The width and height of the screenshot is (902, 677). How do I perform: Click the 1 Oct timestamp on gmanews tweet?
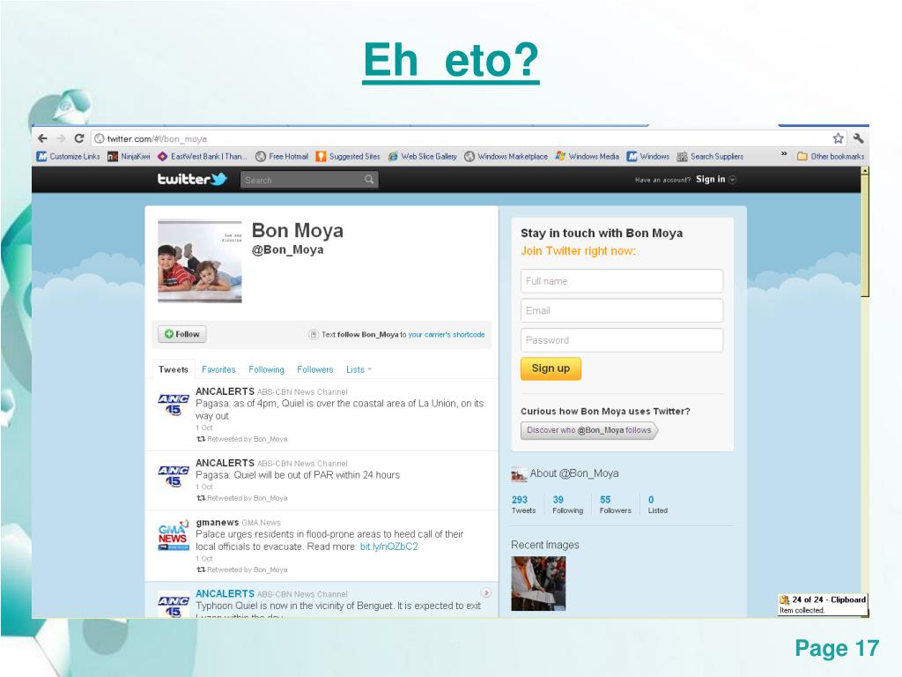click(204, 558)
